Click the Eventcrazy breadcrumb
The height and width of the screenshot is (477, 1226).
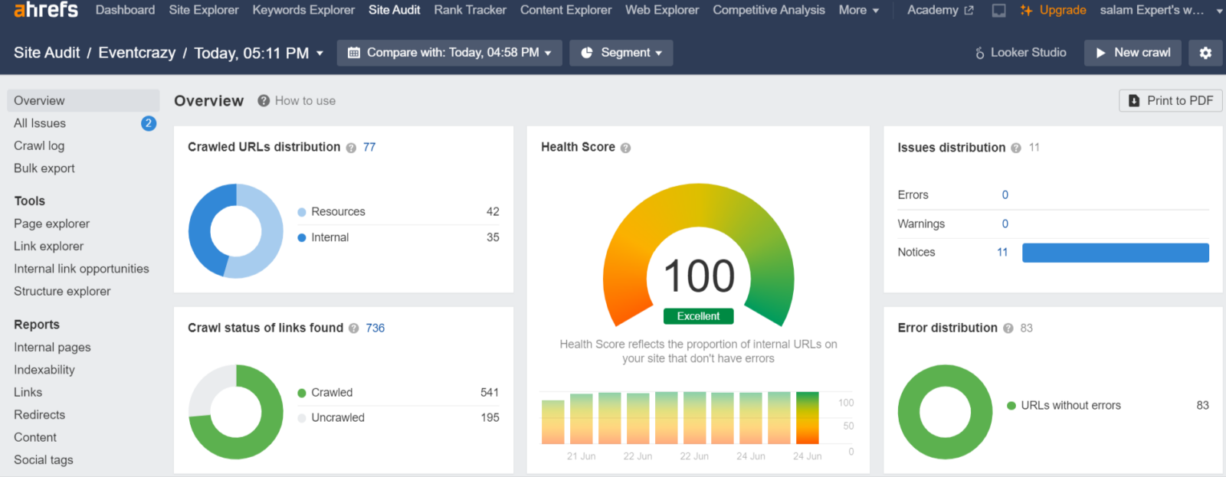click(137, 53)
